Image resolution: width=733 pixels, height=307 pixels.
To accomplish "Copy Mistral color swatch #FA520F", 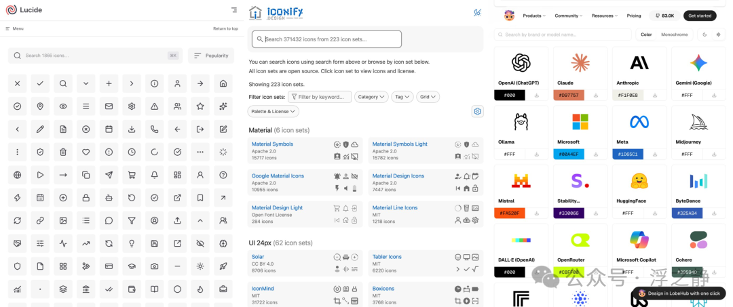I will (x=510, y=213).
